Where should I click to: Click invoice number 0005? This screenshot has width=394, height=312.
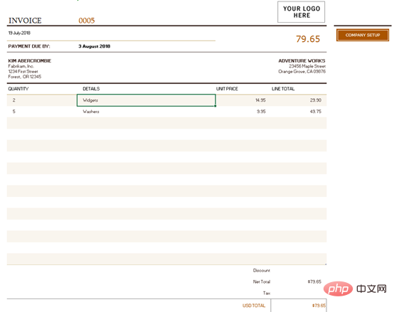click(x=87, y=21)
